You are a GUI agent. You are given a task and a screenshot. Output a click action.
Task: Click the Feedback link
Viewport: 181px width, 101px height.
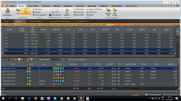click(x=136, y=95)
